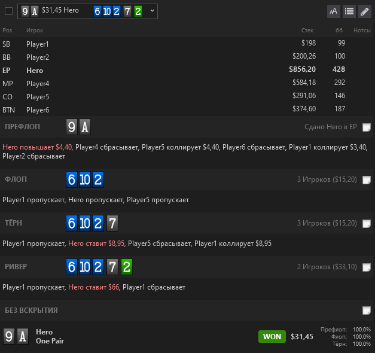Click the font size icon
This screenshot has width=375, height=353.
point(334,11)
